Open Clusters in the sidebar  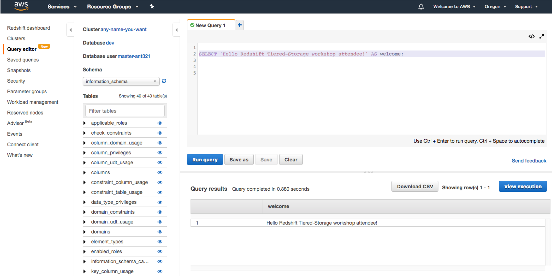(x=16, y=38)
